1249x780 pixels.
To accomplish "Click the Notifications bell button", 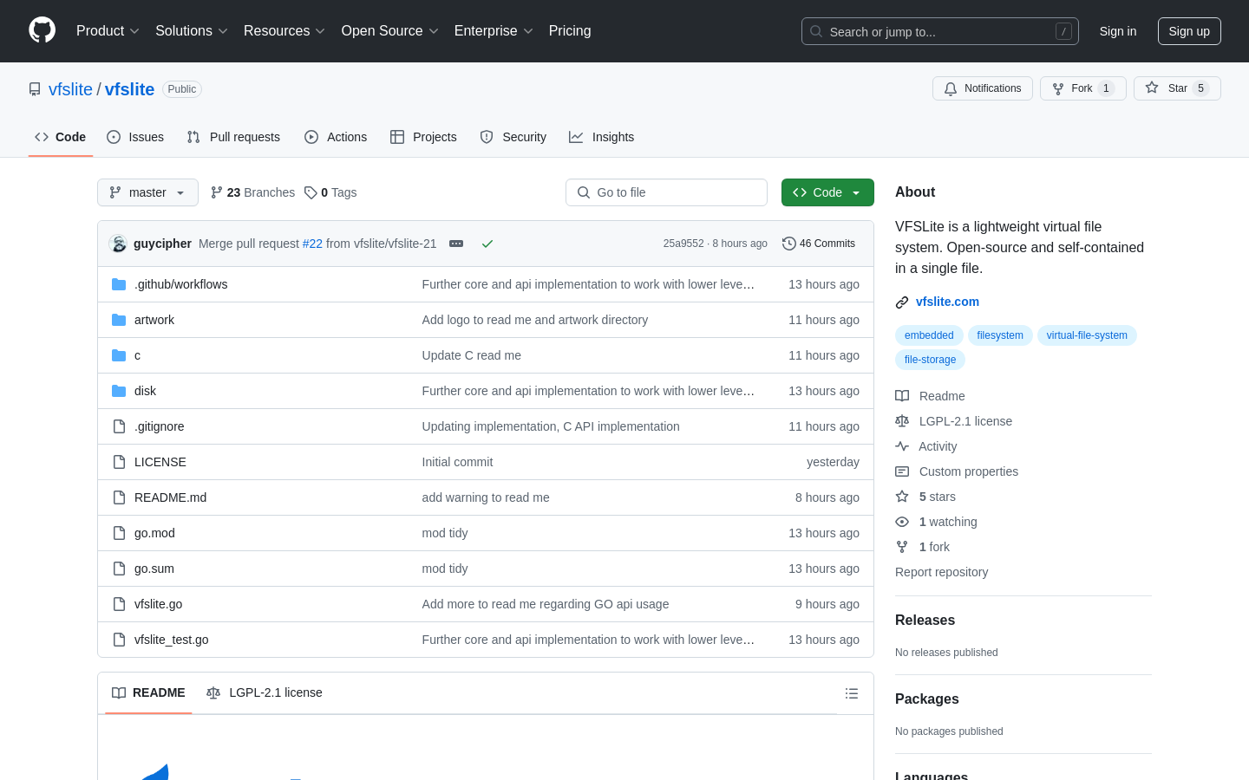I will click(983, 88).
